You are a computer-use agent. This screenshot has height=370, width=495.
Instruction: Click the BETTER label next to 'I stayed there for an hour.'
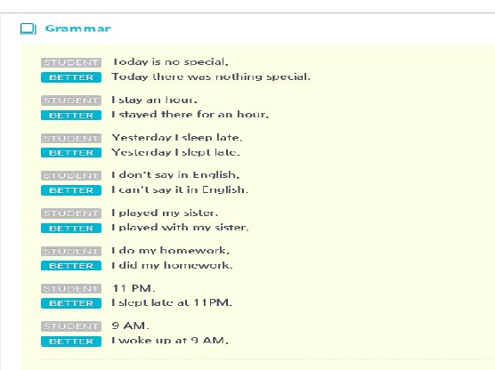[x=71, y=115]
